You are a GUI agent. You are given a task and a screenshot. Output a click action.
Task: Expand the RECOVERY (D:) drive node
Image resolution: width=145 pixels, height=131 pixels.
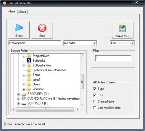(x=19, y=94)
